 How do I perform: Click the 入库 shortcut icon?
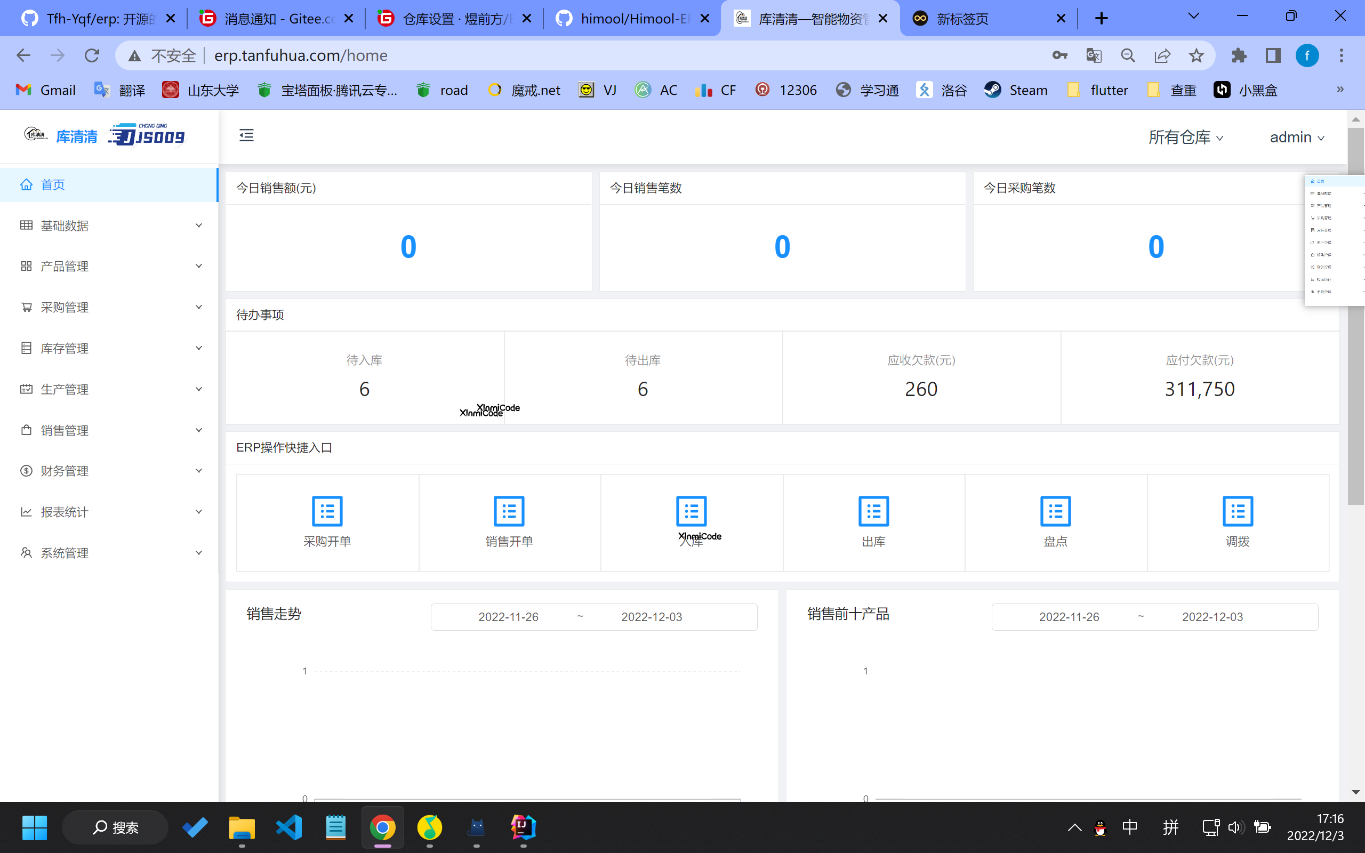[x=692, y=511]
